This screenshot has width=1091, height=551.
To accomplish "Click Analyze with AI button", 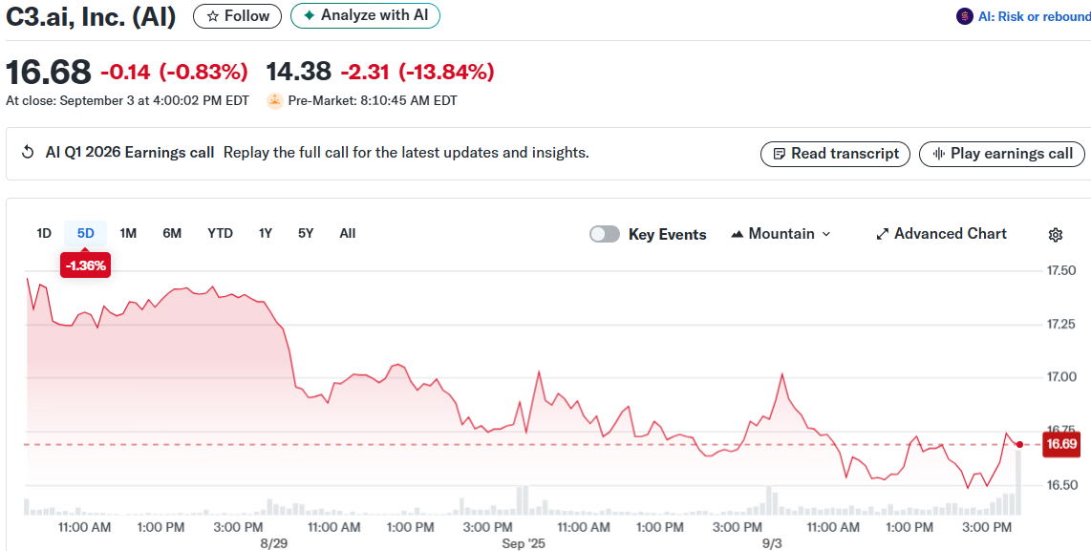I will coord(365,15).
